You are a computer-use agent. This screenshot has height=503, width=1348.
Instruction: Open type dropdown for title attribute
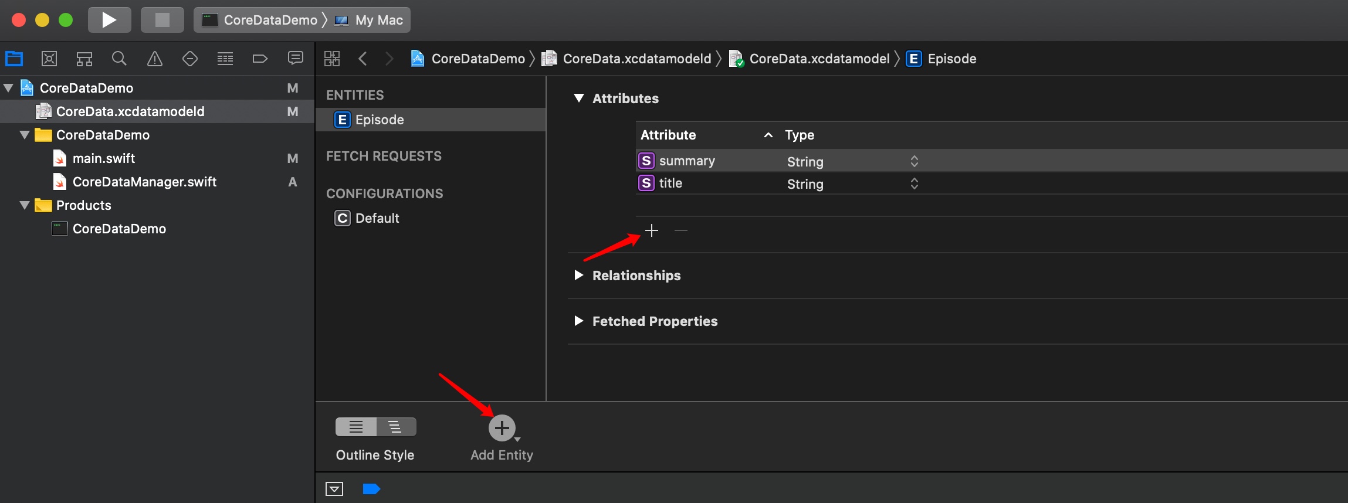coord(914,183)
